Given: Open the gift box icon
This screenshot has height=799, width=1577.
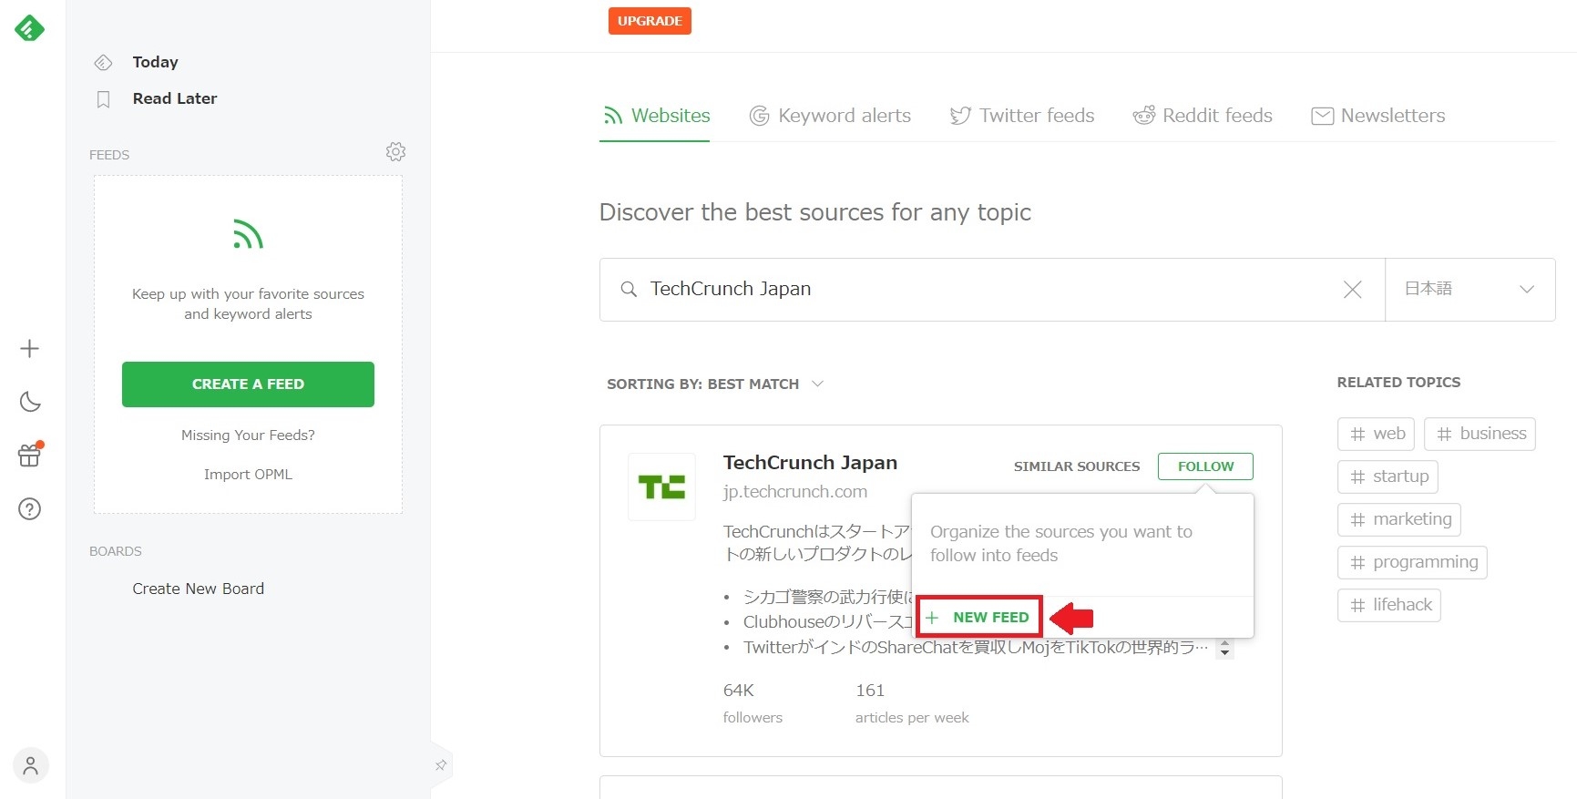Looking at the screenshot, I should (30, 455).
